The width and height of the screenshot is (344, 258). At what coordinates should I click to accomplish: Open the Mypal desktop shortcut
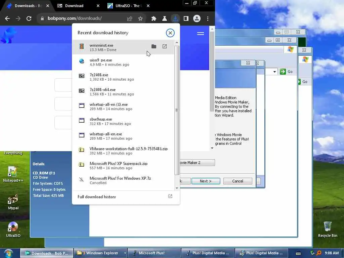tap(13, 202)
